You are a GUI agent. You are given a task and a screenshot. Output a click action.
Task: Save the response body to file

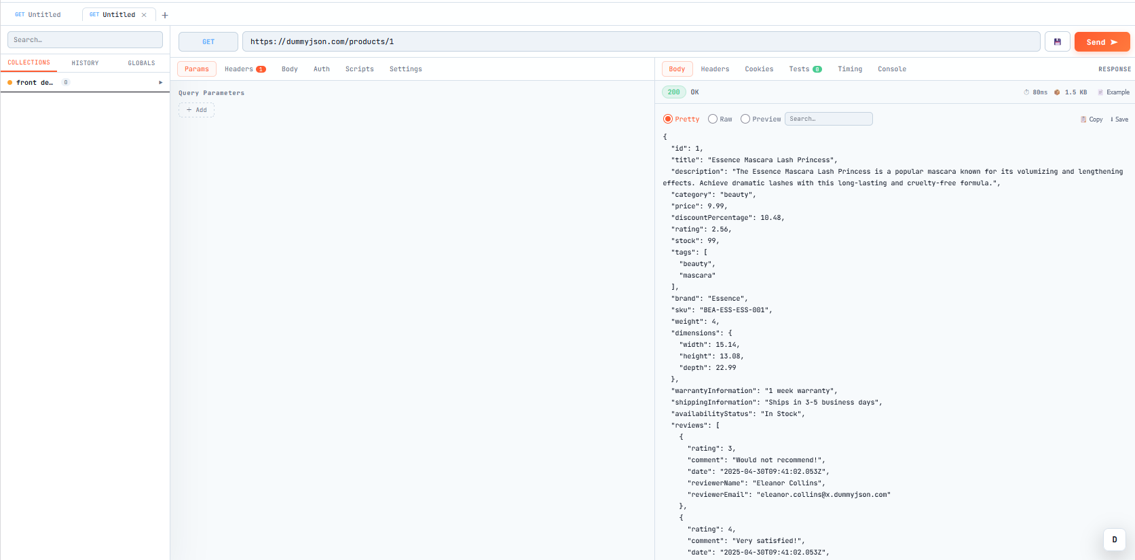pyautogui.click(x=1119, y=119)
